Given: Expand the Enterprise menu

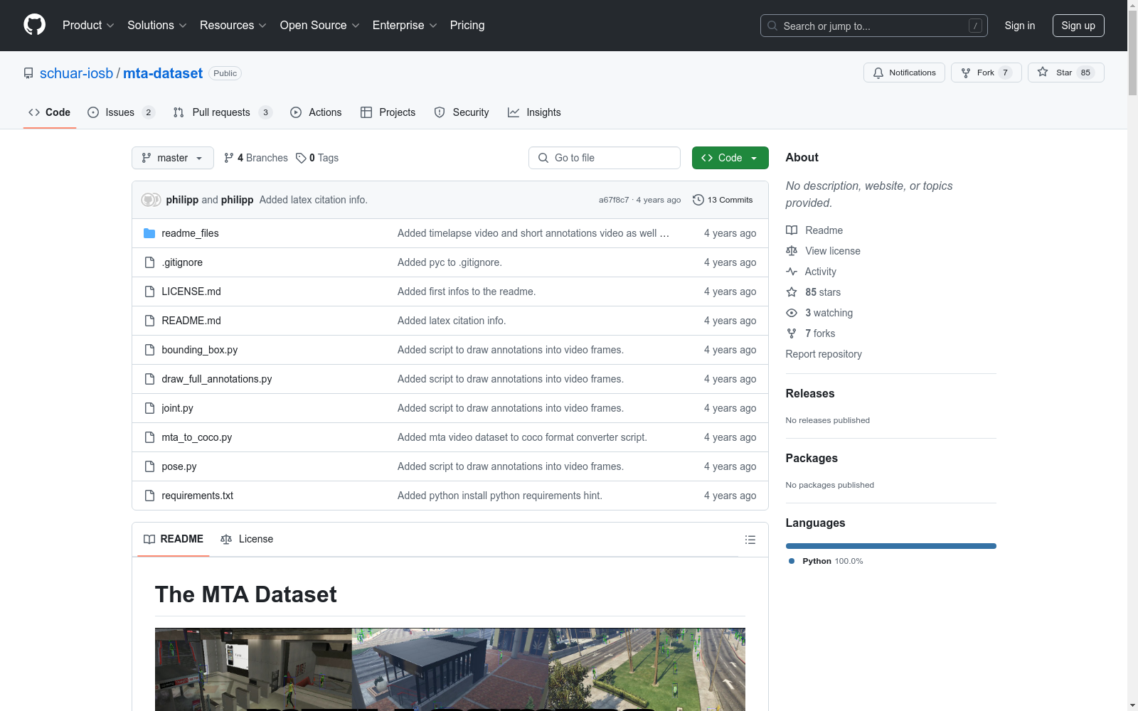Looking at the screenshot, I should tap(405, 25).
